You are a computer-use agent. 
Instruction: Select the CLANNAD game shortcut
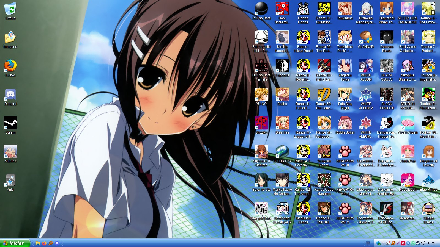coord(366,38)
